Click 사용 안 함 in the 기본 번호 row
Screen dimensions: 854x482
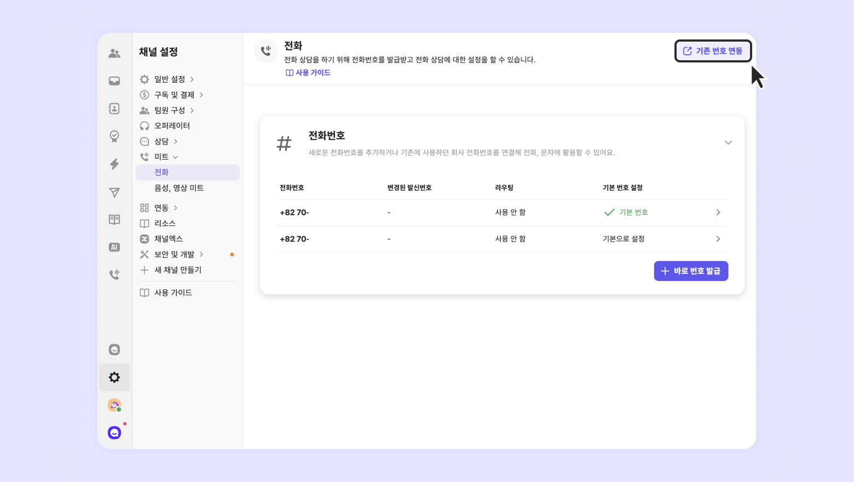[x=510, y=213]
